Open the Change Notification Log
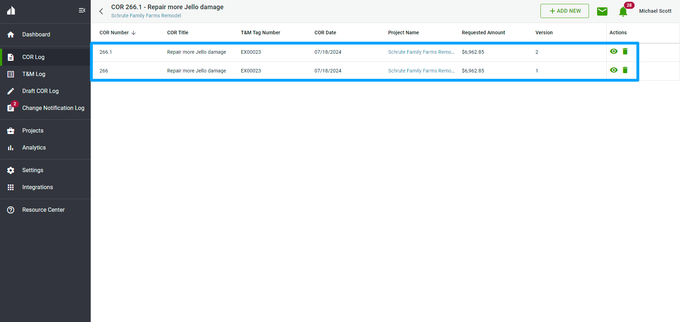Viewport: 680px width, 322px height. pos(53,108)
